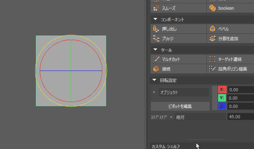Viewport: 254px width, 149px height.
Task: Collapse the 回転設定 section
Action: point(154,80)
